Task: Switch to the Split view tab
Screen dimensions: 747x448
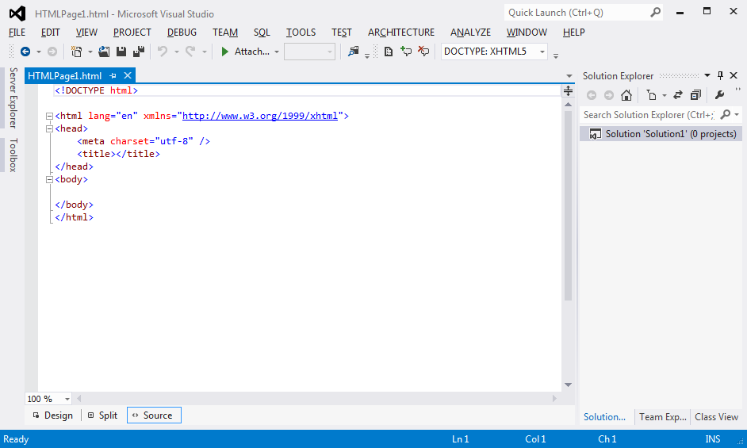Action: tap(103, 415)
